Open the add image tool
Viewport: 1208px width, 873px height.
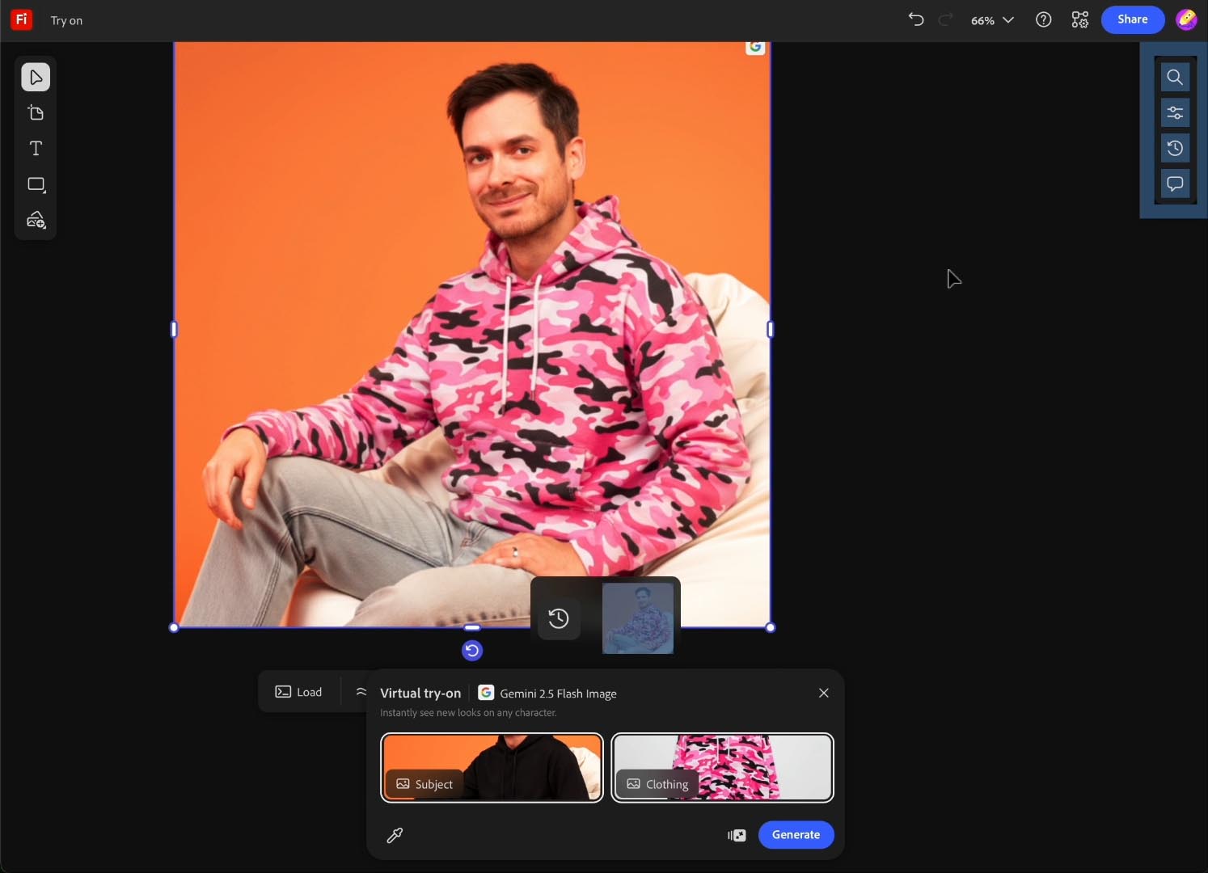coord(36,220)
